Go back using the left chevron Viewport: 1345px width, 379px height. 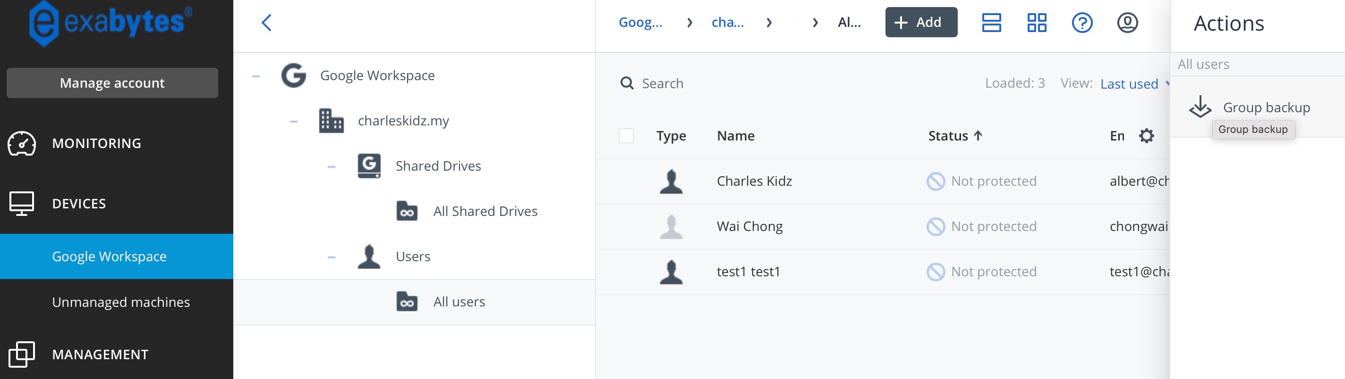(x=266, y=23)
